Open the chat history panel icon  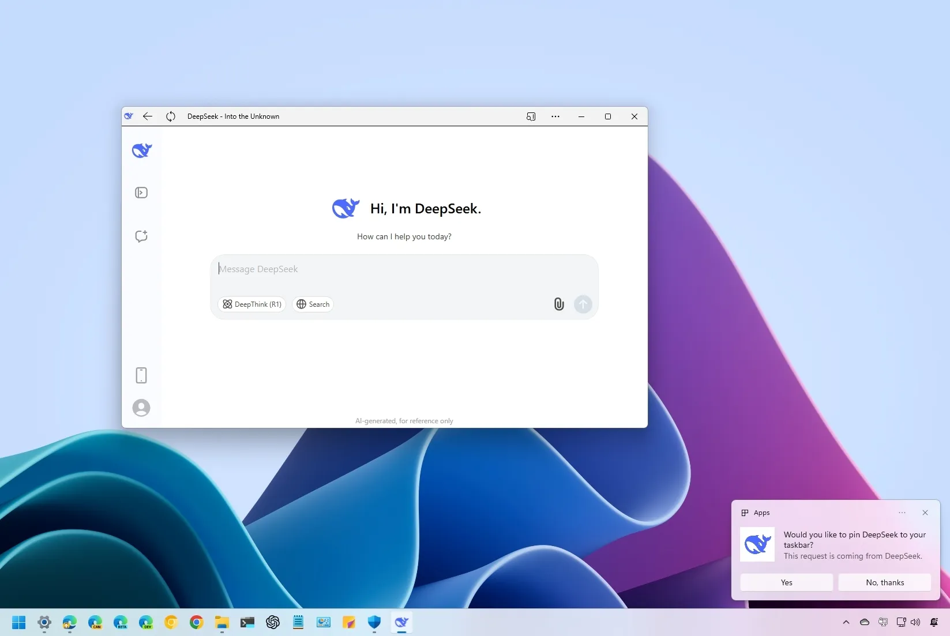point(141,193)
